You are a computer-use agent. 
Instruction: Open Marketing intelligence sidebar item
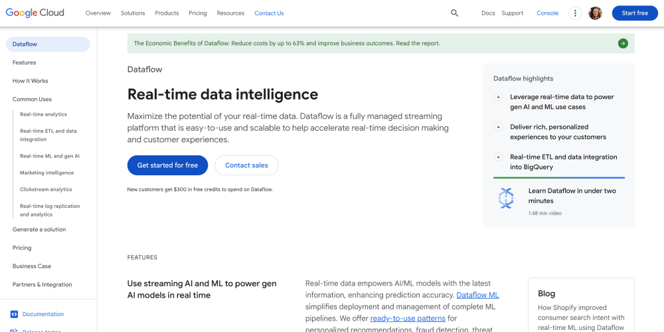click(46, 173)
